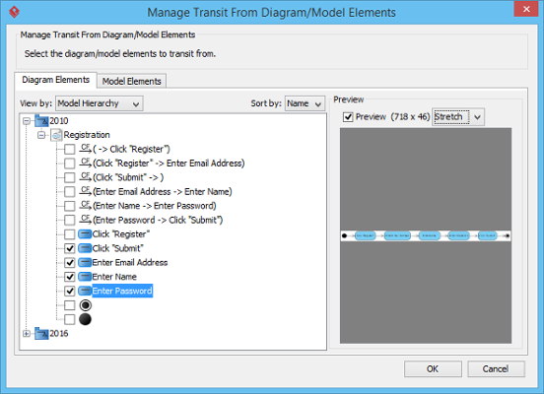Select the (Enter Email Address -> Enter Name) label
Screen dimensions: 544x394
[163, 191]
